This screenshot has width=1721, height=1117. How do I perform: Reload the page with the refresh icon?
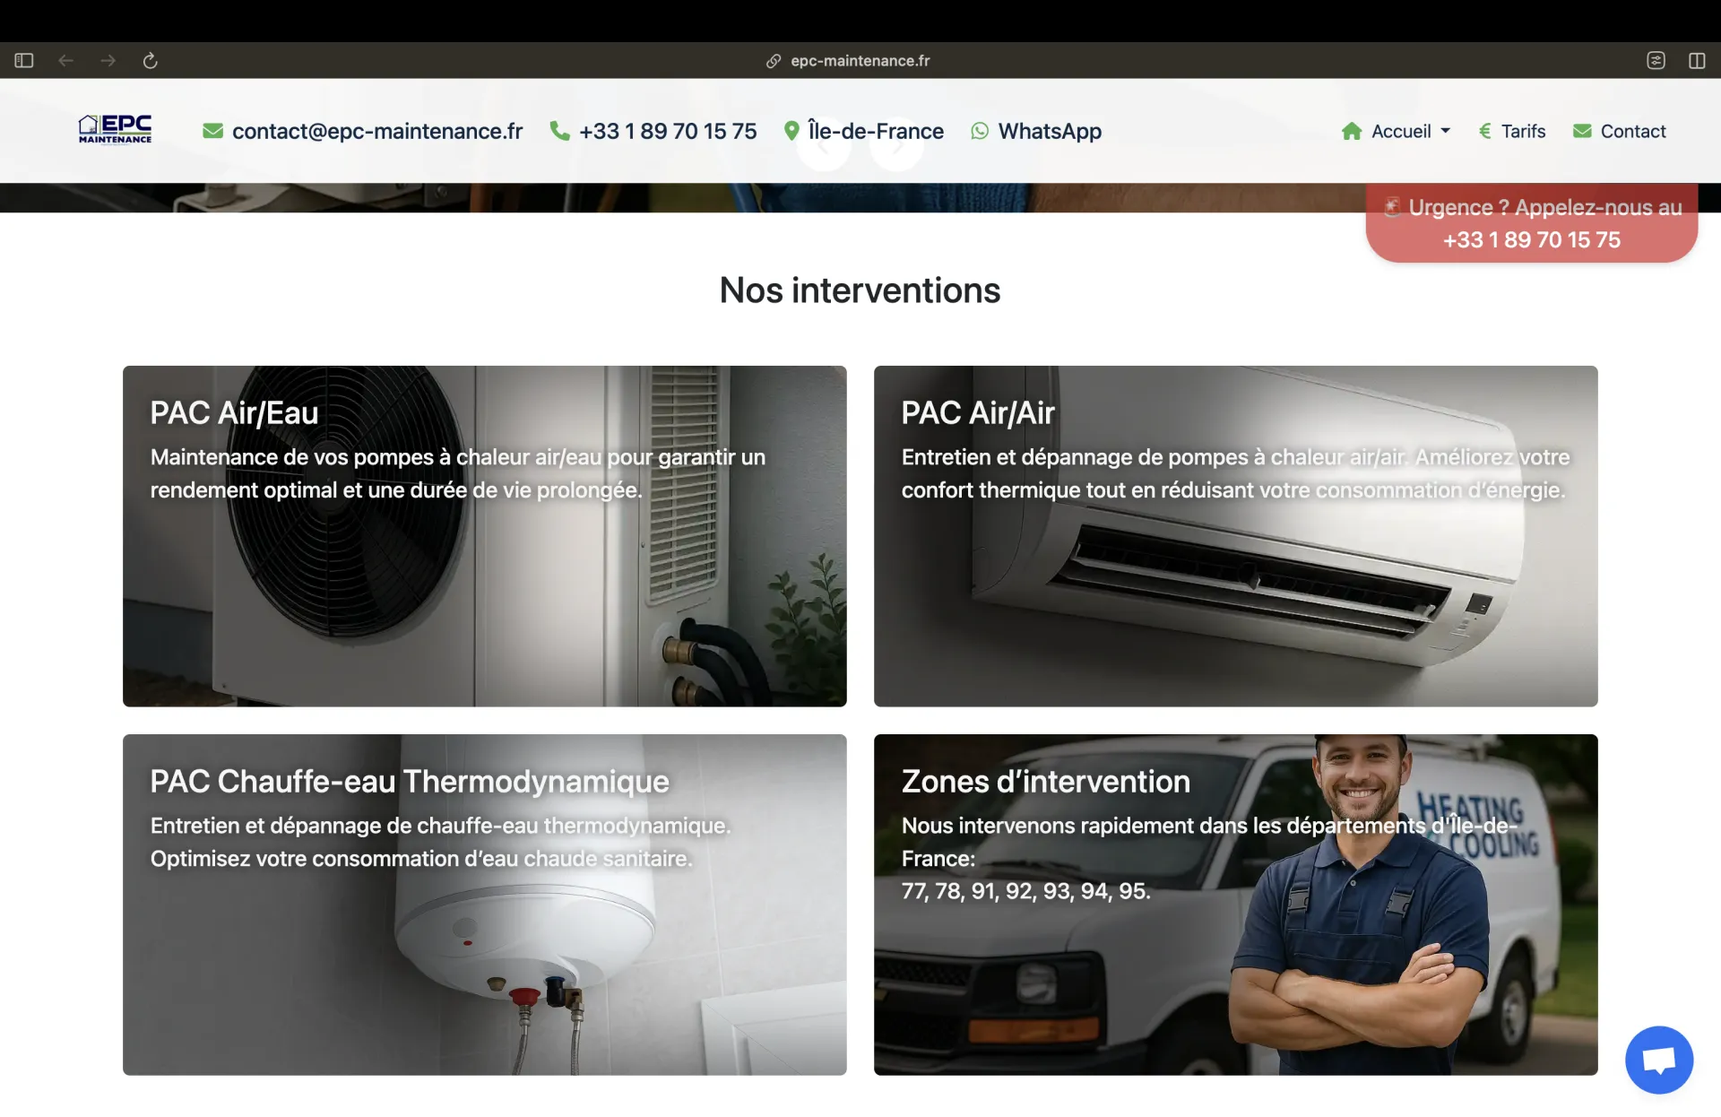point(150,60)
